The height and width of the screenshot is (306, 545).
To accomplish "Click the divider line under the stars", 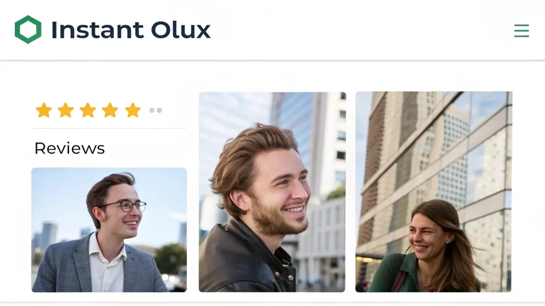I will 110,129.
